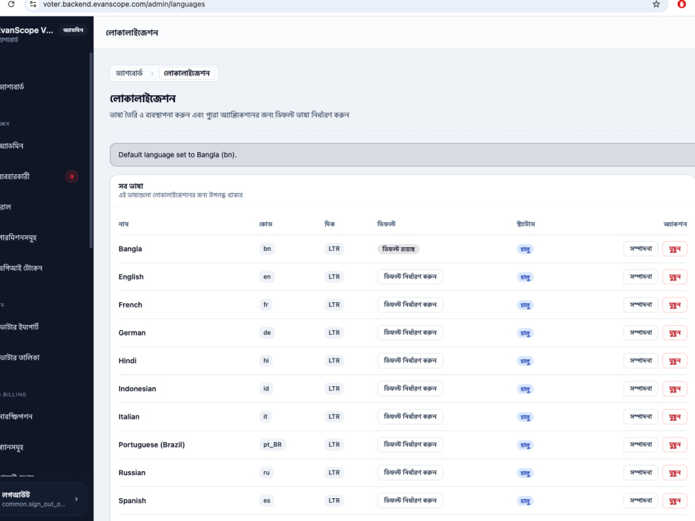The image size is (695, 521).
Task: Select the লোকালাইজেশন breadcrumb chip
Action: click(x=186, y=73)
